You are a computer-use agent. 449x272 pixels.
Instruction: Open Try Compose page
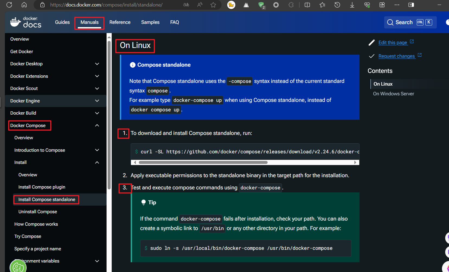click(x=28, y=237)
